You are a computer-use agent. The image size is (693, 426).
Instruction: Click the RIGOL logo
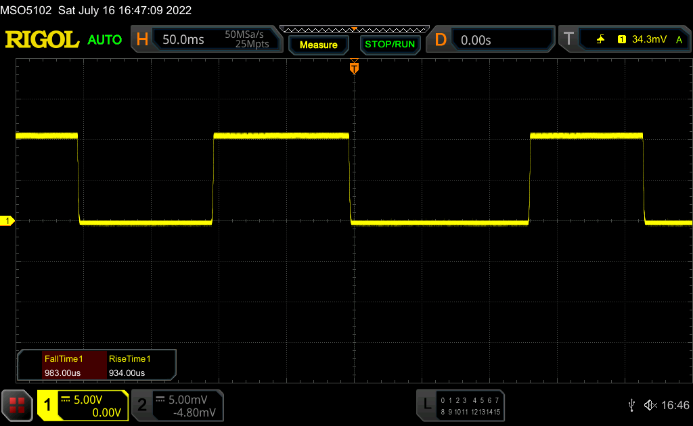pyautogui.click(x=42, y=40)
